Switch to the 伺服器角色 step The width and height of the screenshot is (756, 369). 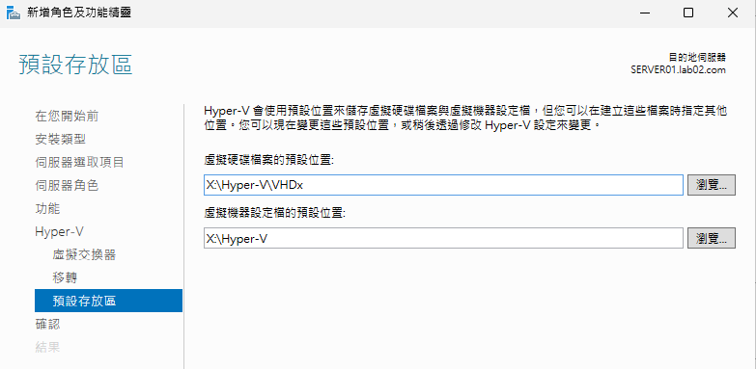[67, 186]
